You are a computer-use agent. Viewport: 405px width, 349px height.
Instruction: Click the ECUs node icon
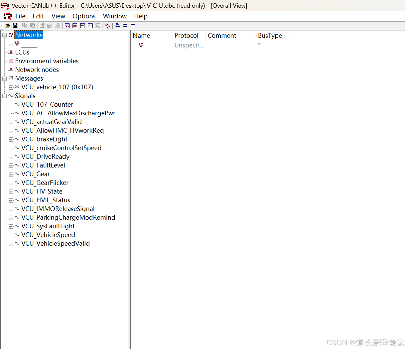coord(11,52)
